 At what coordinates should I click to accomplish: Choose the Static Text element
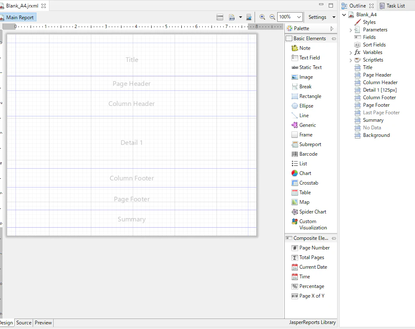306,67
